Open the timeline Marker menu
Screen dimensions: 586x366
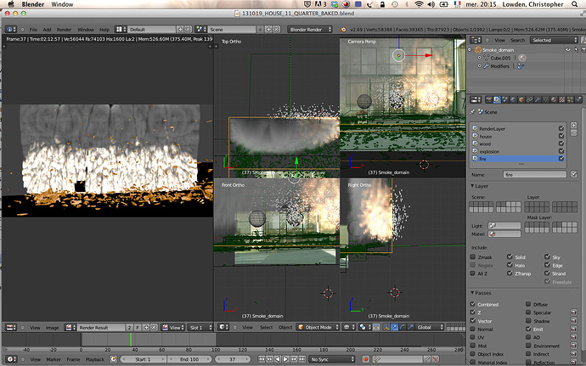click(x=54, y=359)
